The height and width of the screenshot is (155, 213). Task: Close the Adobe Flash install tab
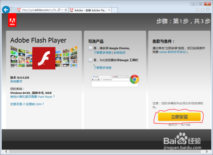(x=109, y=10)
